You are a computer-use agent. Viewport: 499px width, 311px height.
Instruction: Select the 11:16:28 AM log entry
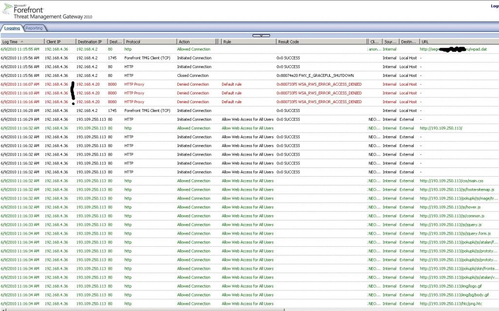click(249, 110)
